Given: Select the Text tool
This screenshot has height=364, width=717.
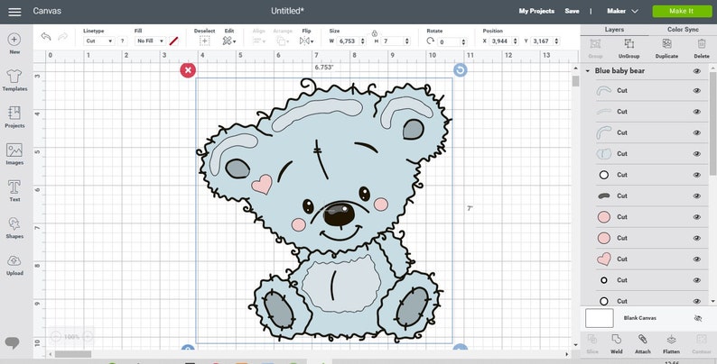Looking at the screenshot, I should [x=14, y=187].
